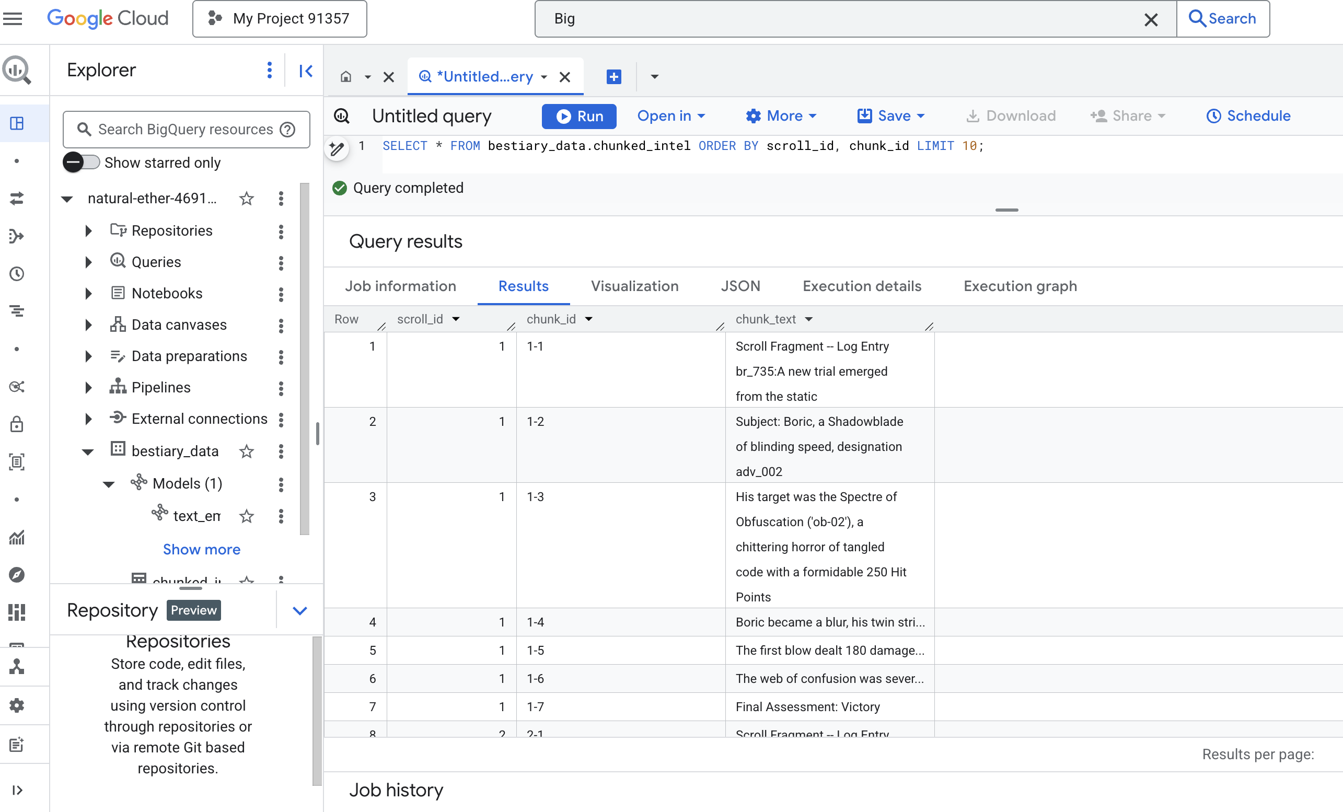This screenshot has height=812, width=1343.
Task: Toggle Show starred only switch
Action: point(80,163)
